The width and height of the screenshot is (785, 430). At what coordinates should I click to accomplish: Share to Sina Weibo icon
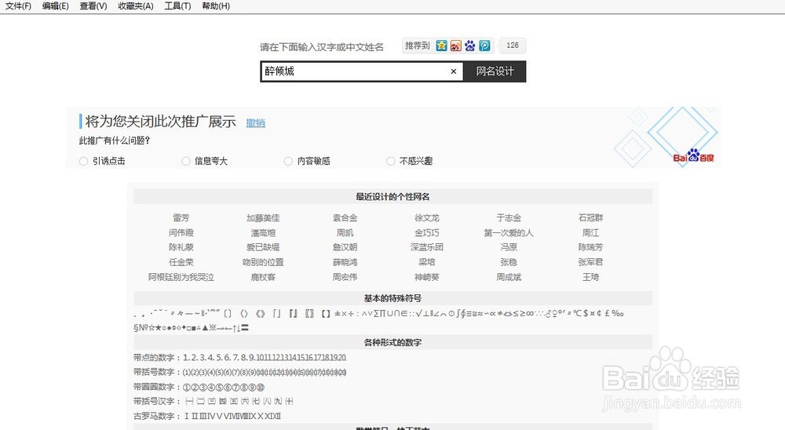455,46
